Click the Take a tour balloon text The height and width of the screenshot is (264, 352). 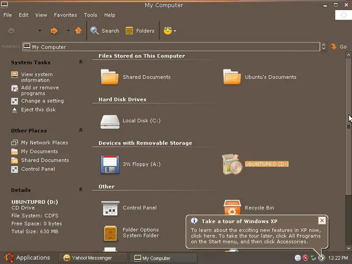(256, 236)
